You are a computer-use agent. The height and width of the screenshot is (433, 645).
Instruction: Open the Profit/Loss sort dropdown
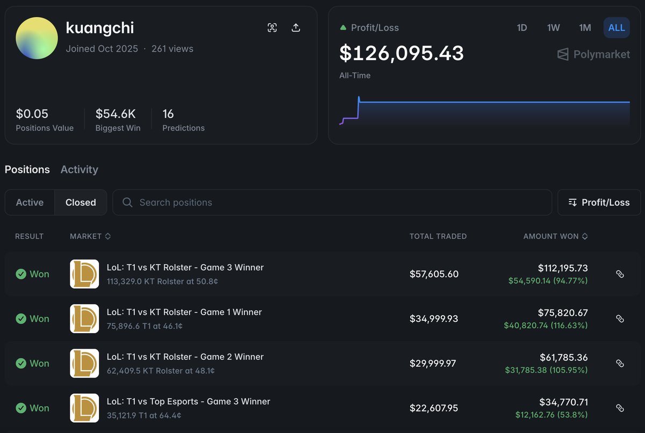(x=599, y=203)
